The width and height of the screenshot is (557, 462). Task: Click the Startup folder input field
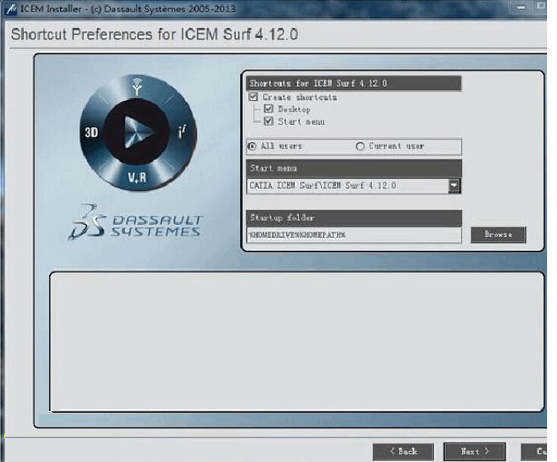pos(354,235)
